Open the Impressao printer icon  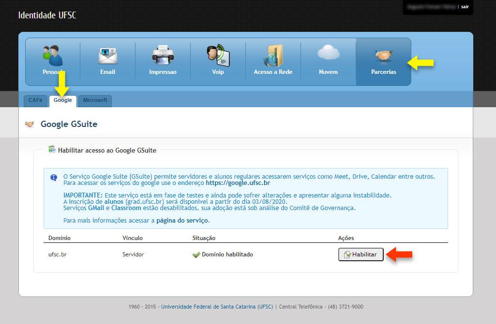(x=163, y=55)
